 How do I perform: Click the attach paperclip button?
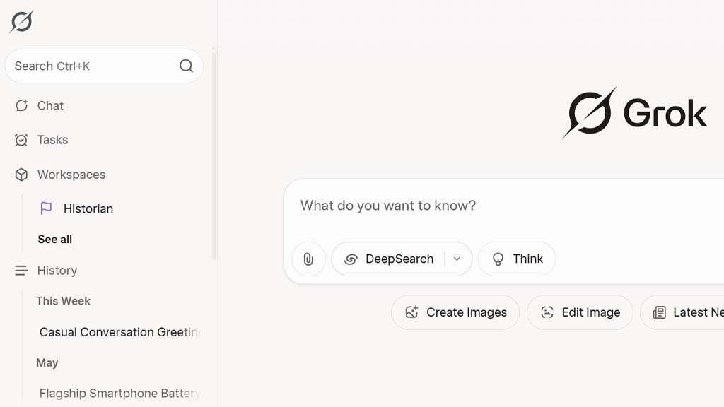[308, 259]
